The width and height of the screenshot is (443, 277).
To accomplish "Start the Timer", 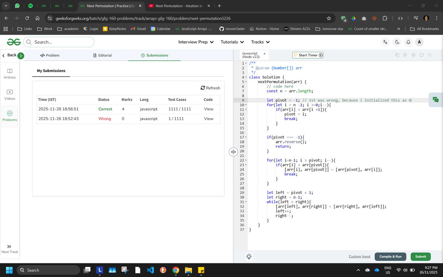I will click(308, 55).
